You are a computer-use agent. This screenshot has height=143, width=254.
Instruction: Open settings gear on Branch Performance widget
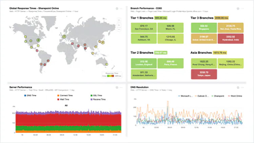point(238,8)
